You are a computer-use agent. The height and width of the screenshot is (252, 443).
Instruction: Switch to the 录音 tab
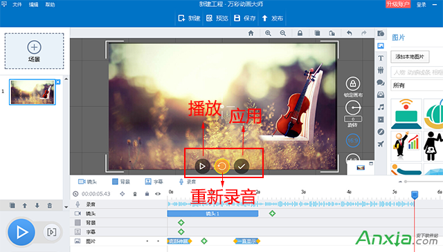[x=187, y=182]
